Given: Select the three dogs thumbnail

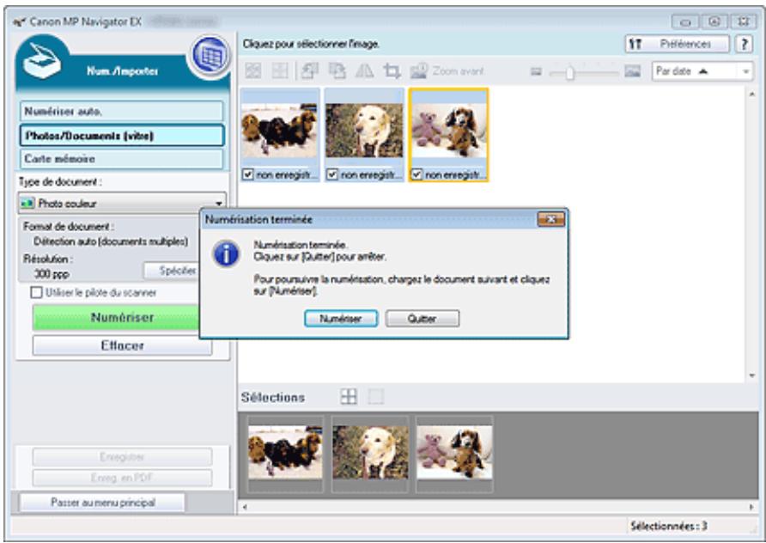Looking at the screenshot, I should pos(279,131).
